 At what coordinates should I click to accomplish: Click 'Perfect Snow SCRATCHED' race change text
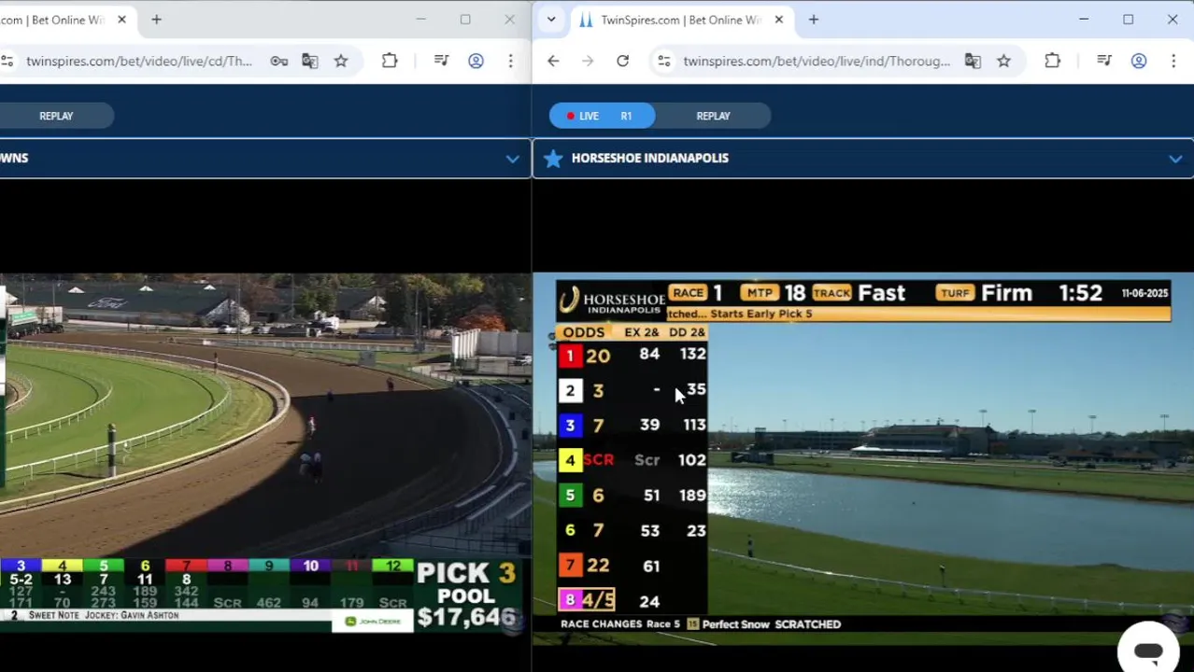coord(771,623)
